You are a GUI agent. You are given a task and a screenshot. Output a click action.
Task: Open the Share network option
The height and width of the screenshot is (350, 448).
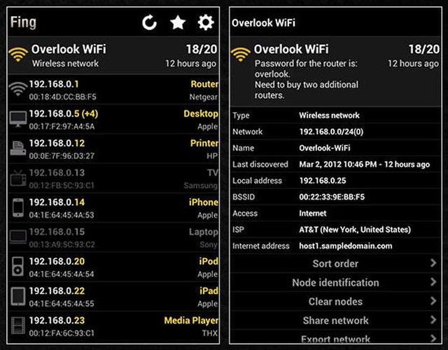click(335, 321)
